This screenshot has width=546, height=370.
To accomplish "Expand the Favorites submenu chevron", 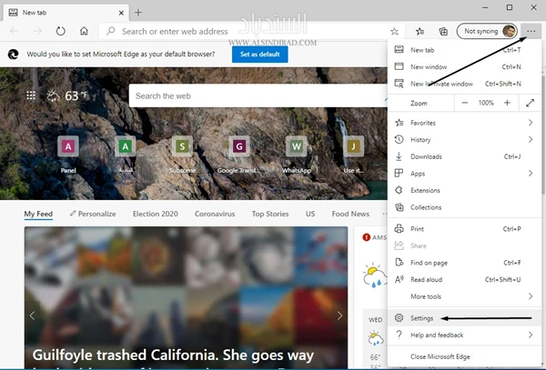I will click(x=531, y=123).
